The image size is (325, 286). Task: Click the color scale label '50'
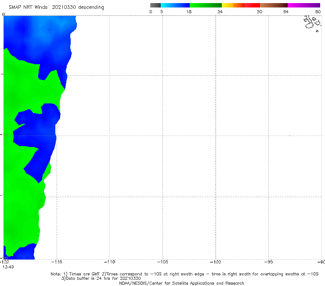tap(260, 12)
